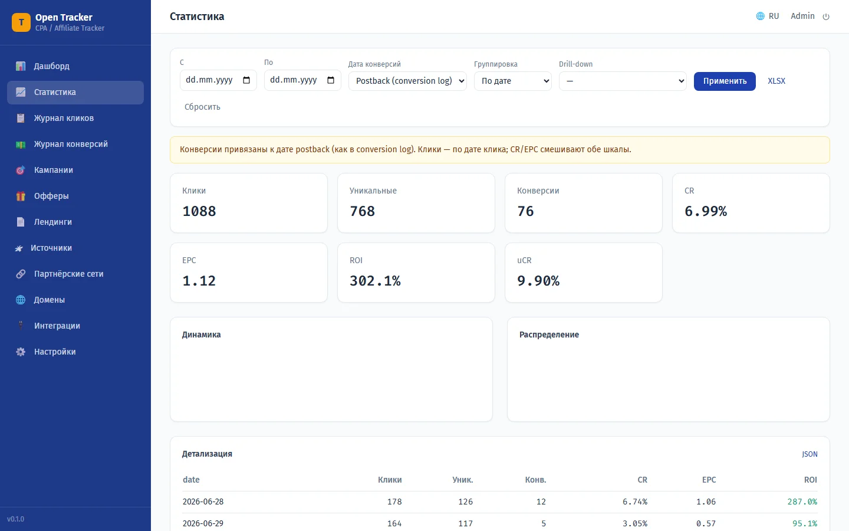Click the Open Tracker logo icon
Screen dimensions: 849x531
click(x=21, y=22)
